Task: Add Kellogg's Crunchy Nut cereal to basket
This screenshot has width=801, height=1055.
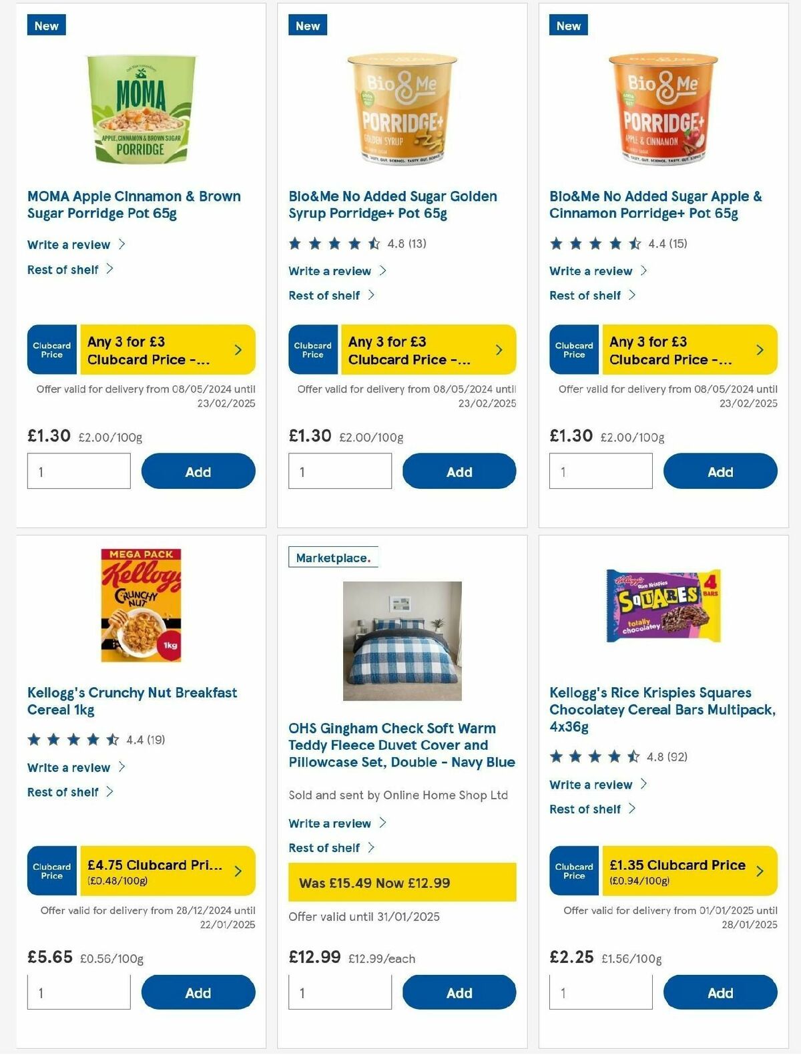Action: pos(198,992)
